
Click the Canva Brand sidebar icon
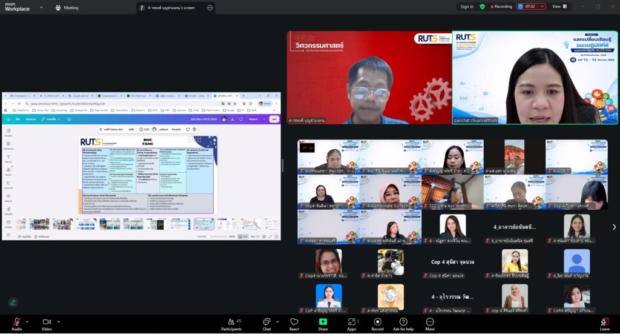click(x=8, y=172)
